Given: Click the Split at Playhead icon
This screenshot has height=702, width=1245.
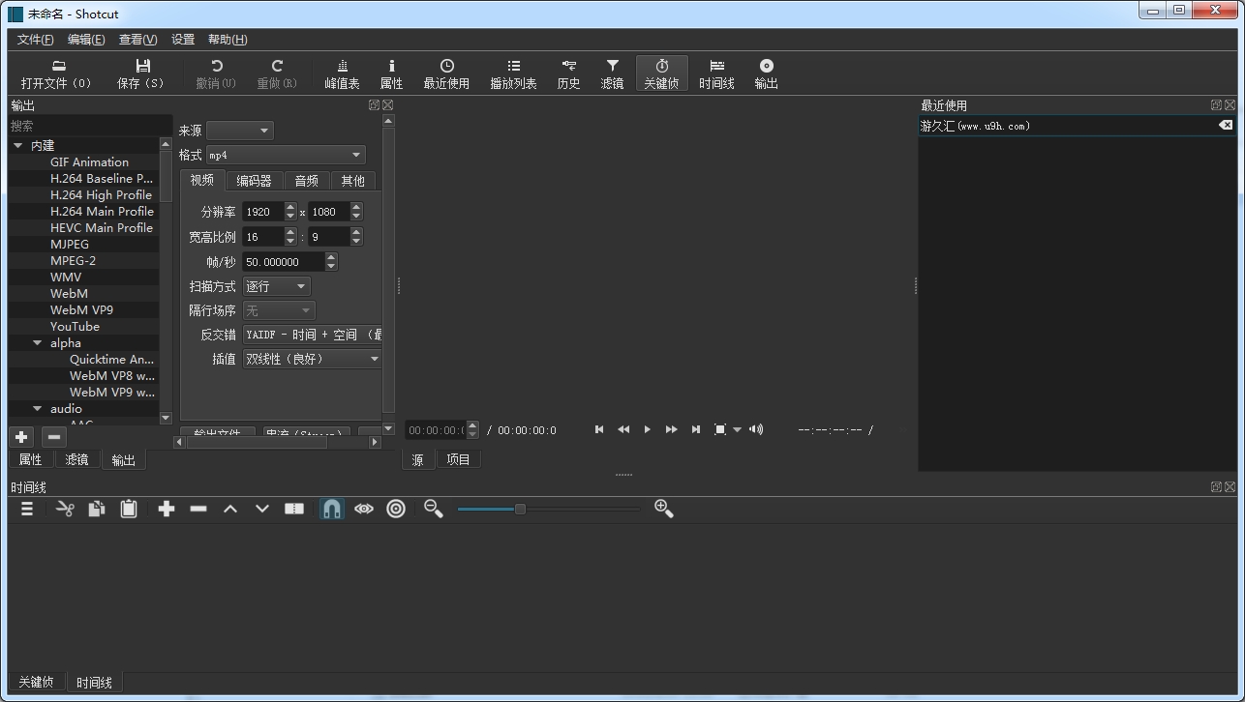Looking at the screenshot, I should (x=294, y=509).
